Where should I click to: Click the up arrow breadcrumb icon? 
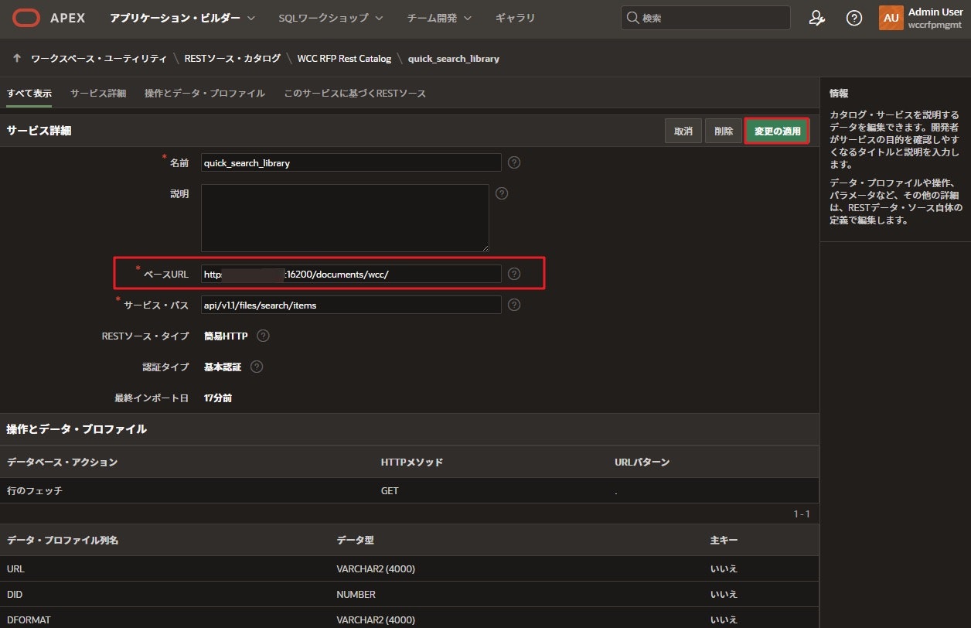16,58
